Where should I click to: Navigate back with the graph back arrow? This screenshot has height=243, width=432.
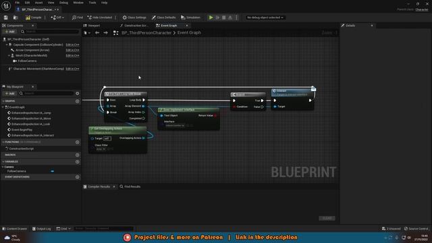[97, 33]
